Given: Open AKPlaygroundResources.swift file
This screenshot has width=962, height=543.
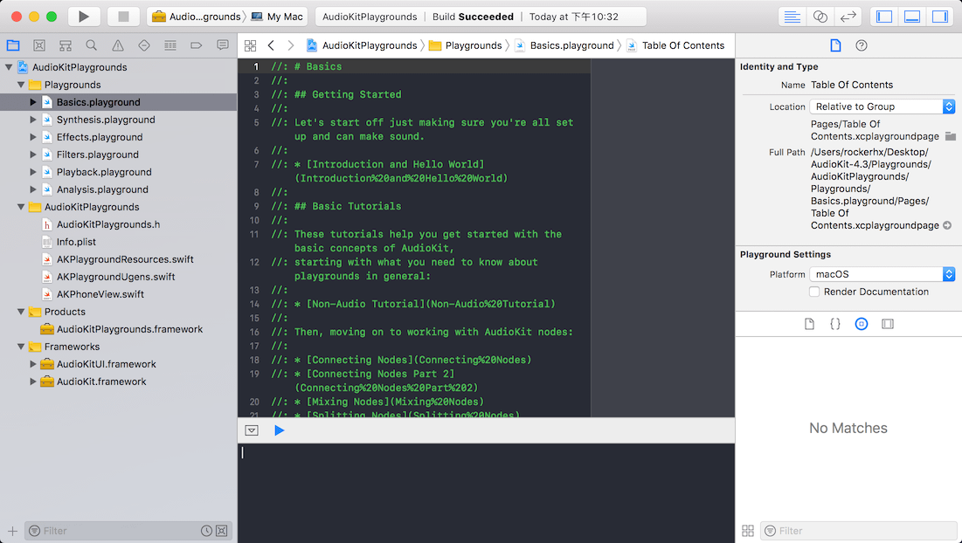Looking at the screenshot, I should (x=125, y=259).
